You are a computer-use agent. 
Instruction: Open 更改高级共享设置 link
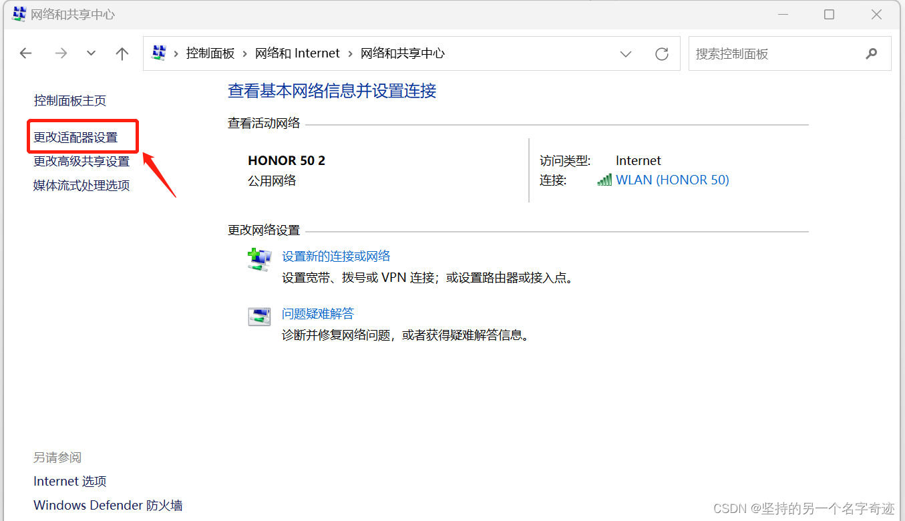pyautogui.click(x=81, y=162)
